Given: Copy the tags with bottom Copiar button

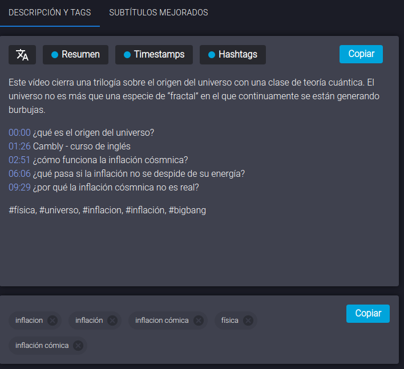Looking at the screenshot, I should click(x=368, y=314).
